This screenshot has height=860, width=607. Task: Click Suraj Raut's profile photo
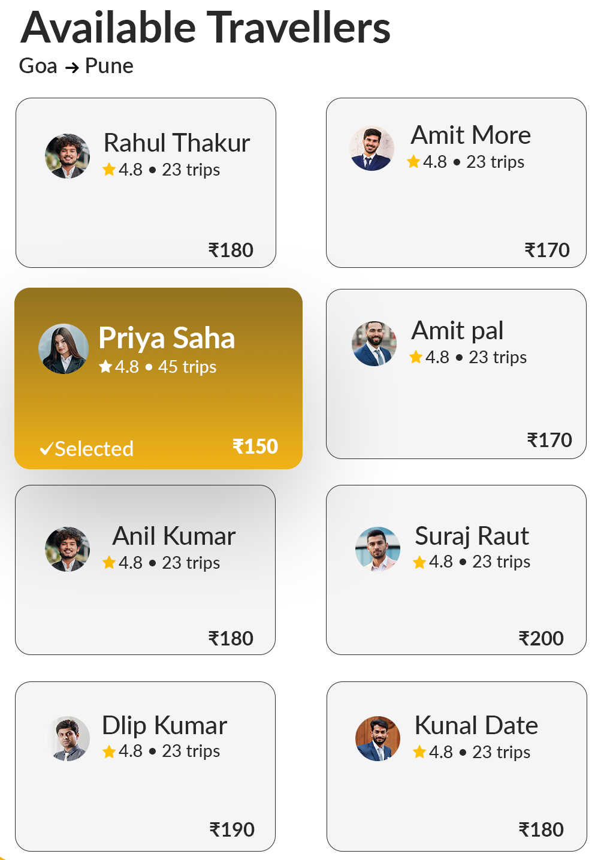378,549
